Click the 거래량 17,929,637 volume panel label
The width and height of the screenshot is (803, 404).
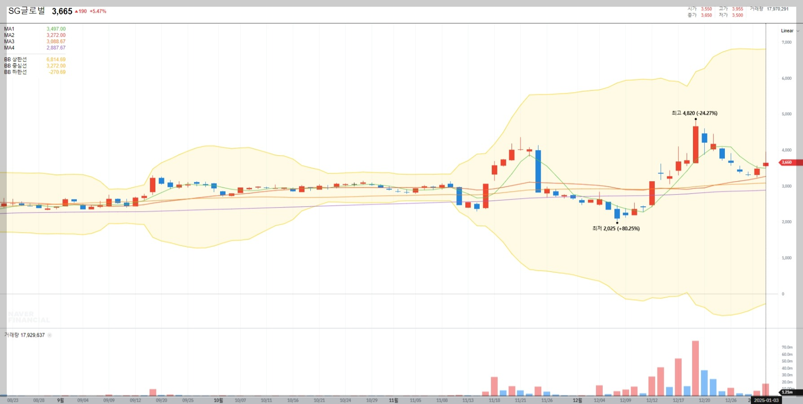25,335
